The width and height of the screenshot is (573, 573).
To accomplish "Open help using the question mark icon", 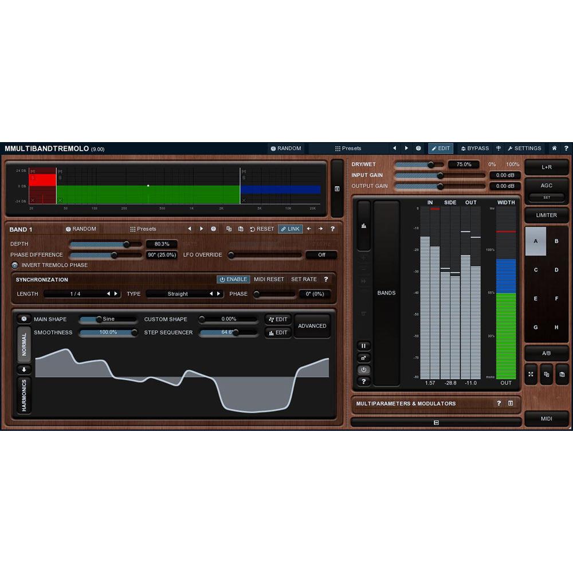I will pos(566,148).
